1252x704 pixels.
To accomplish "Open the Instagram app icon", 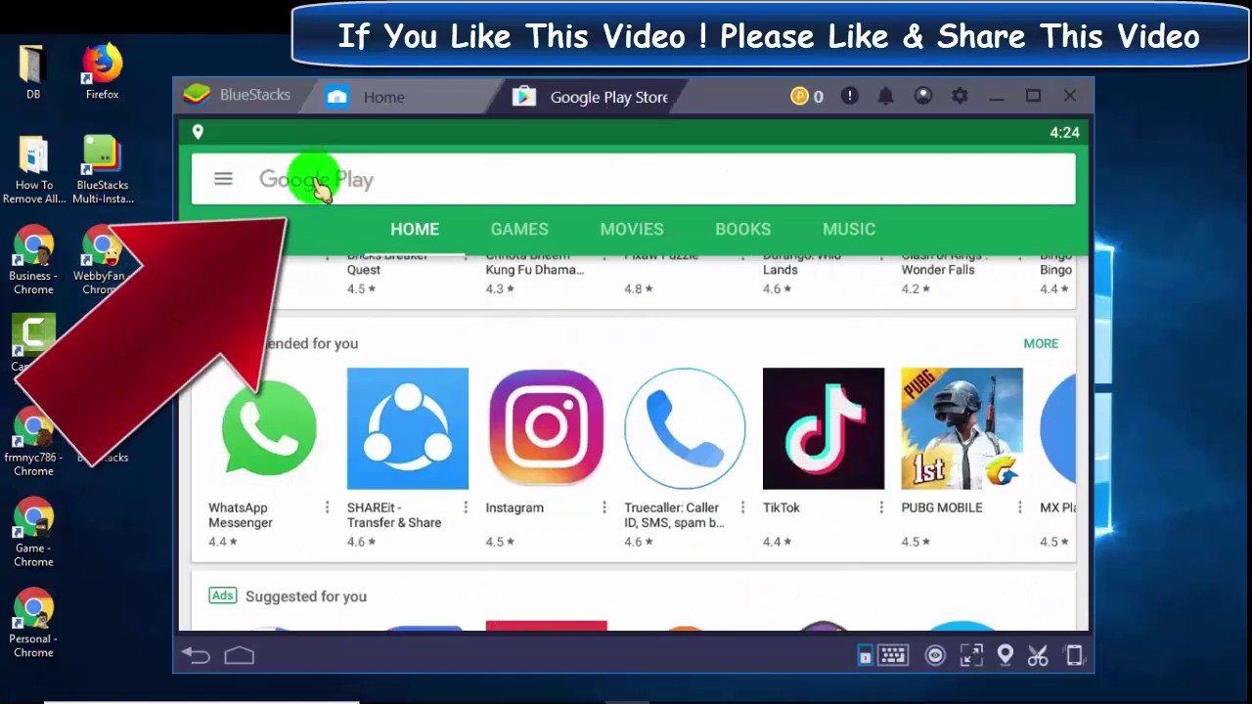I will 546,428.
